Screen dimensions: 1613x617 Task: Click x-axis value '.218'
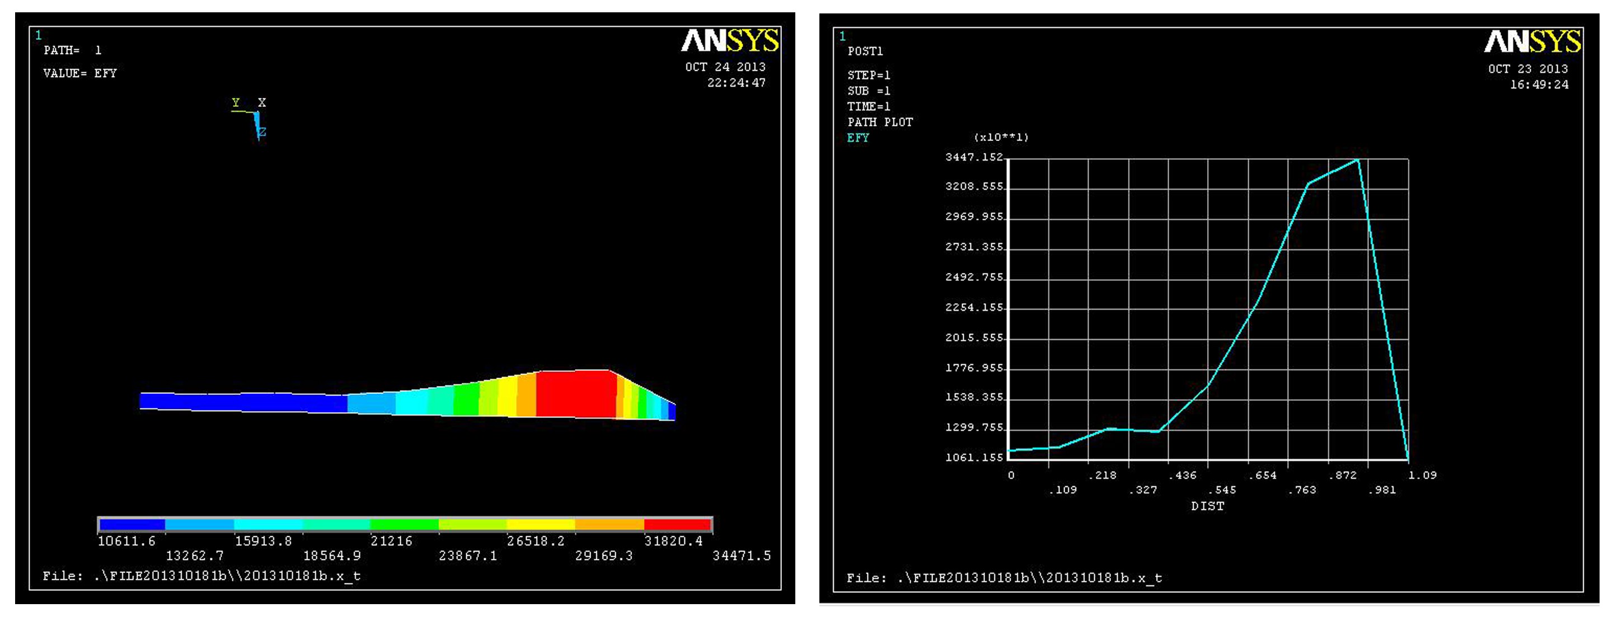tap(1103, 475)
